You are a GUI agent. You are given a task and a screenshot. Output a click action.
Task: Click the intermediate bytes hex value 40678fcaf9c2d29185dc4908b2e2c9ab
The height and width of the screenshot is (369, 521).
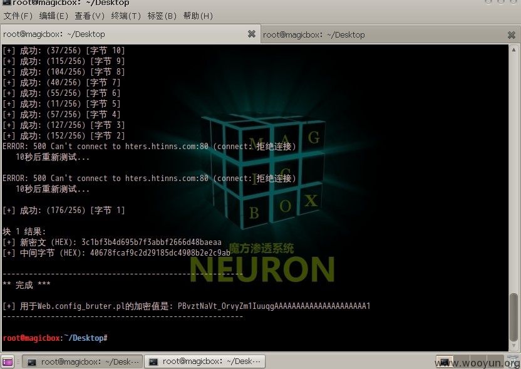coord(160,252)
